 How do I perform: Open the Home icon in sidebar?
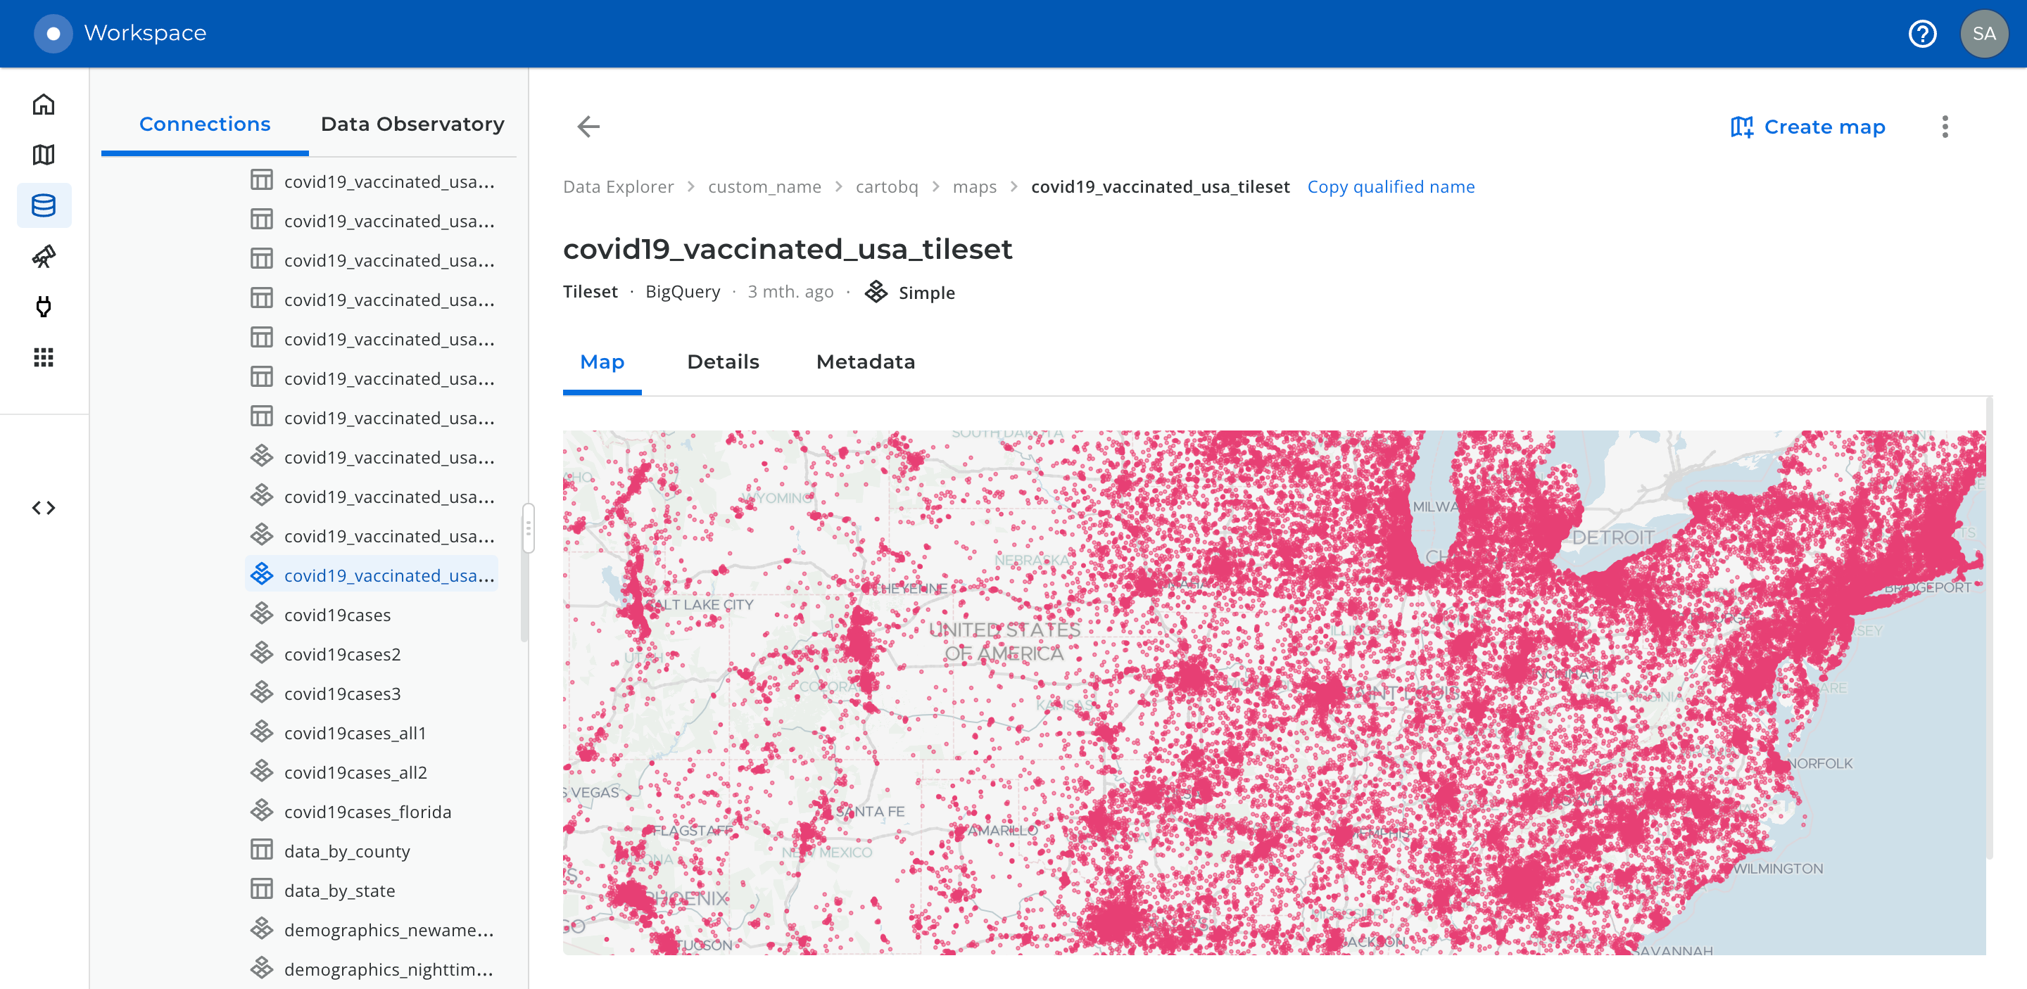pyautogui.click(x=44, y=105)
